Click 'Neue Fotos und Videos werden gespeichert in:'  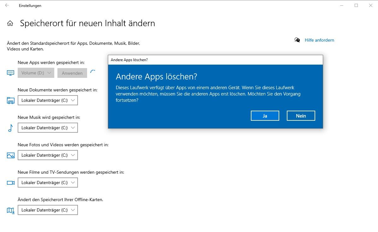point(63,145)
